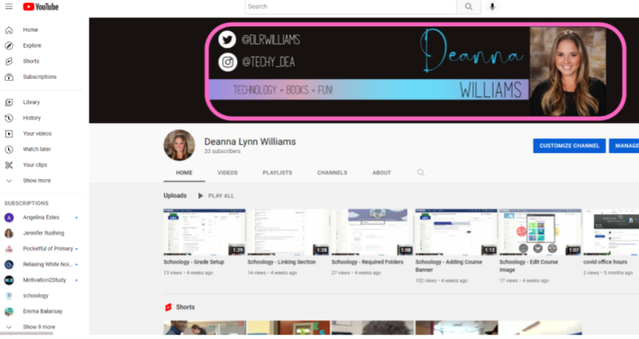Click Angelina Estes channel avatar

[x=9, y=218]
